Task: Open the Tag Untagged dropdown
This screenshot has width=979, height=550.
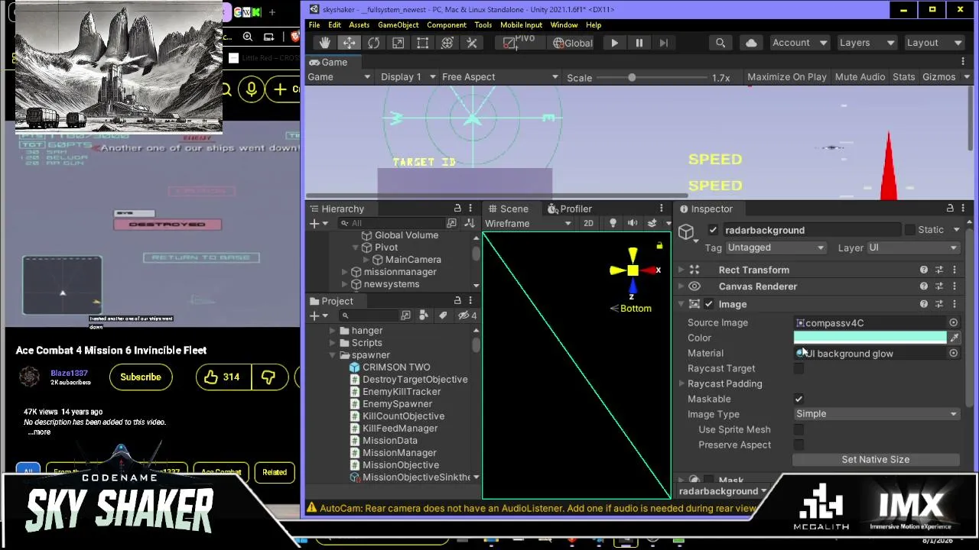Action: [776, 247]
